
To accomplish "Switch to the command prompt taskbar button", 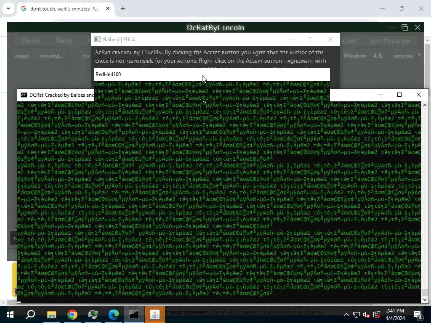I will click(134, 315).
